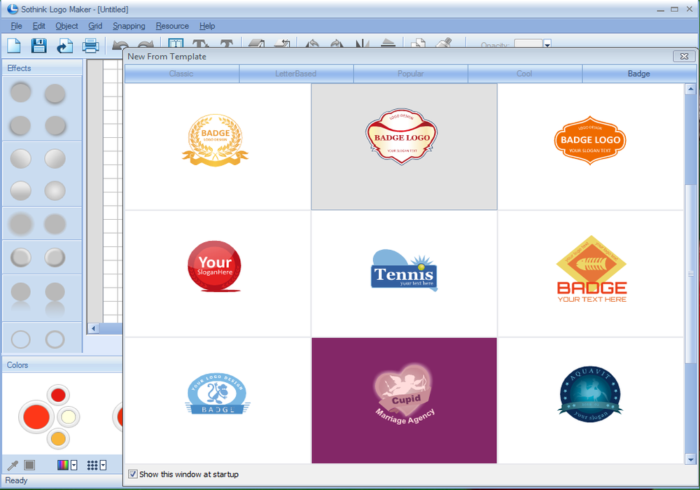
Task: Close the New From Template dialog
Action: point(683,56)
